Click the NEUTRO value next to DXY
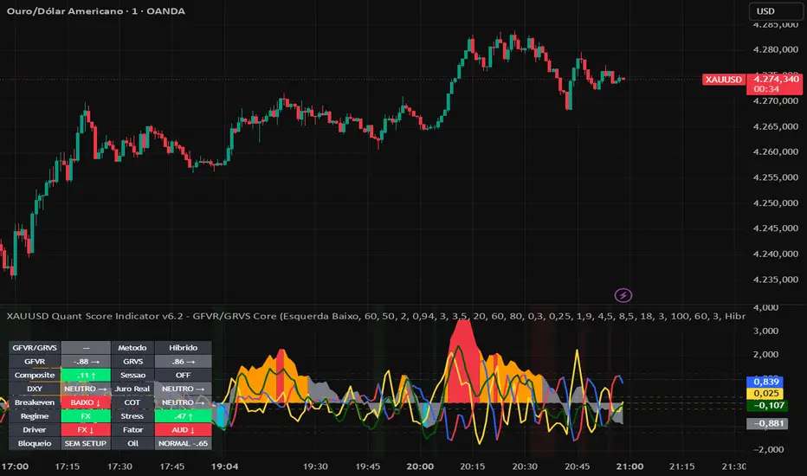The height and width of the screenshot is (476, 807). click(86, 389)
